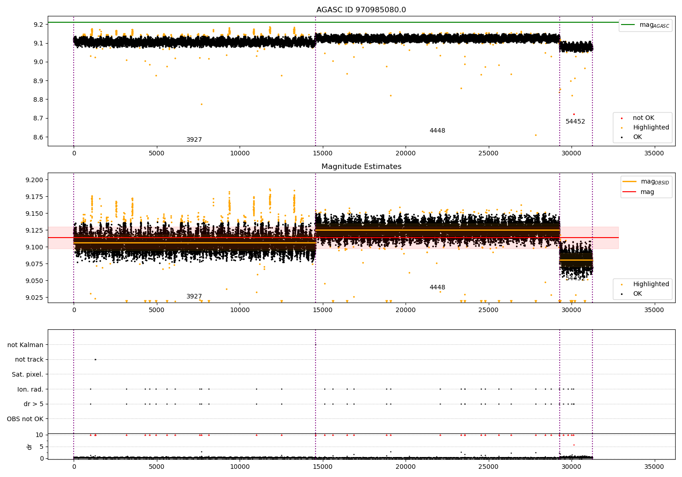The width and height of the screenshot is (682, 477).
Task: Click the '8.8' tick on top plot y-axis
Action: point(39,99)
